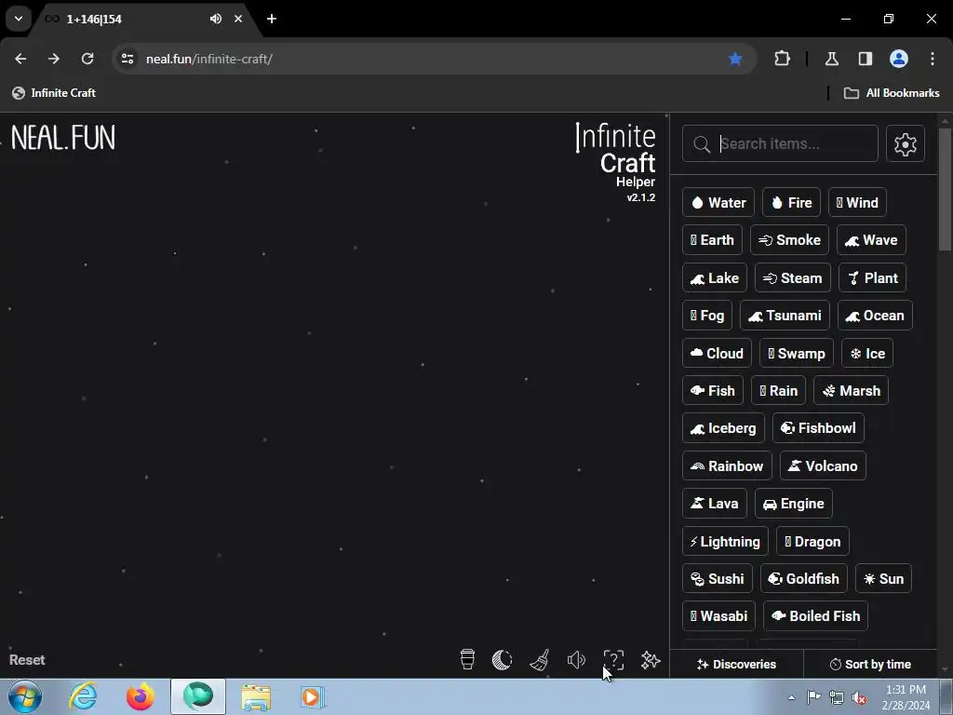Change ordering via Sort by time
Screen dimensions: 953x715
pyautogui.click(x=870, y=664)
